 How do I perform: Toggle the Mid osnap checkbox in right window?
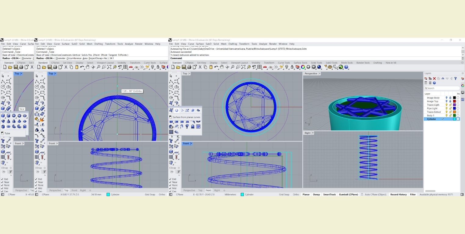click(171, 188)
